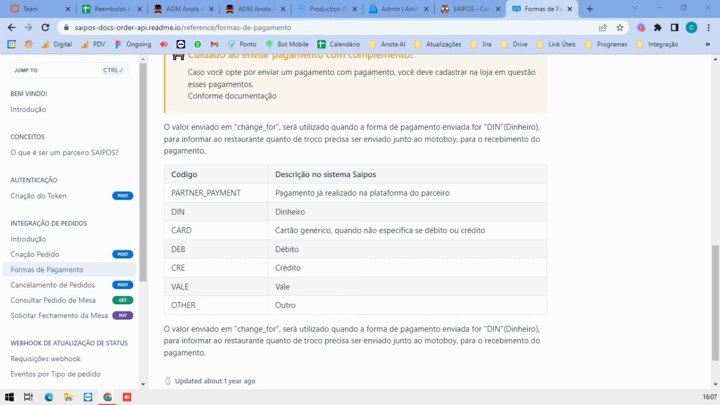Open the Windows Start menu

10,397
